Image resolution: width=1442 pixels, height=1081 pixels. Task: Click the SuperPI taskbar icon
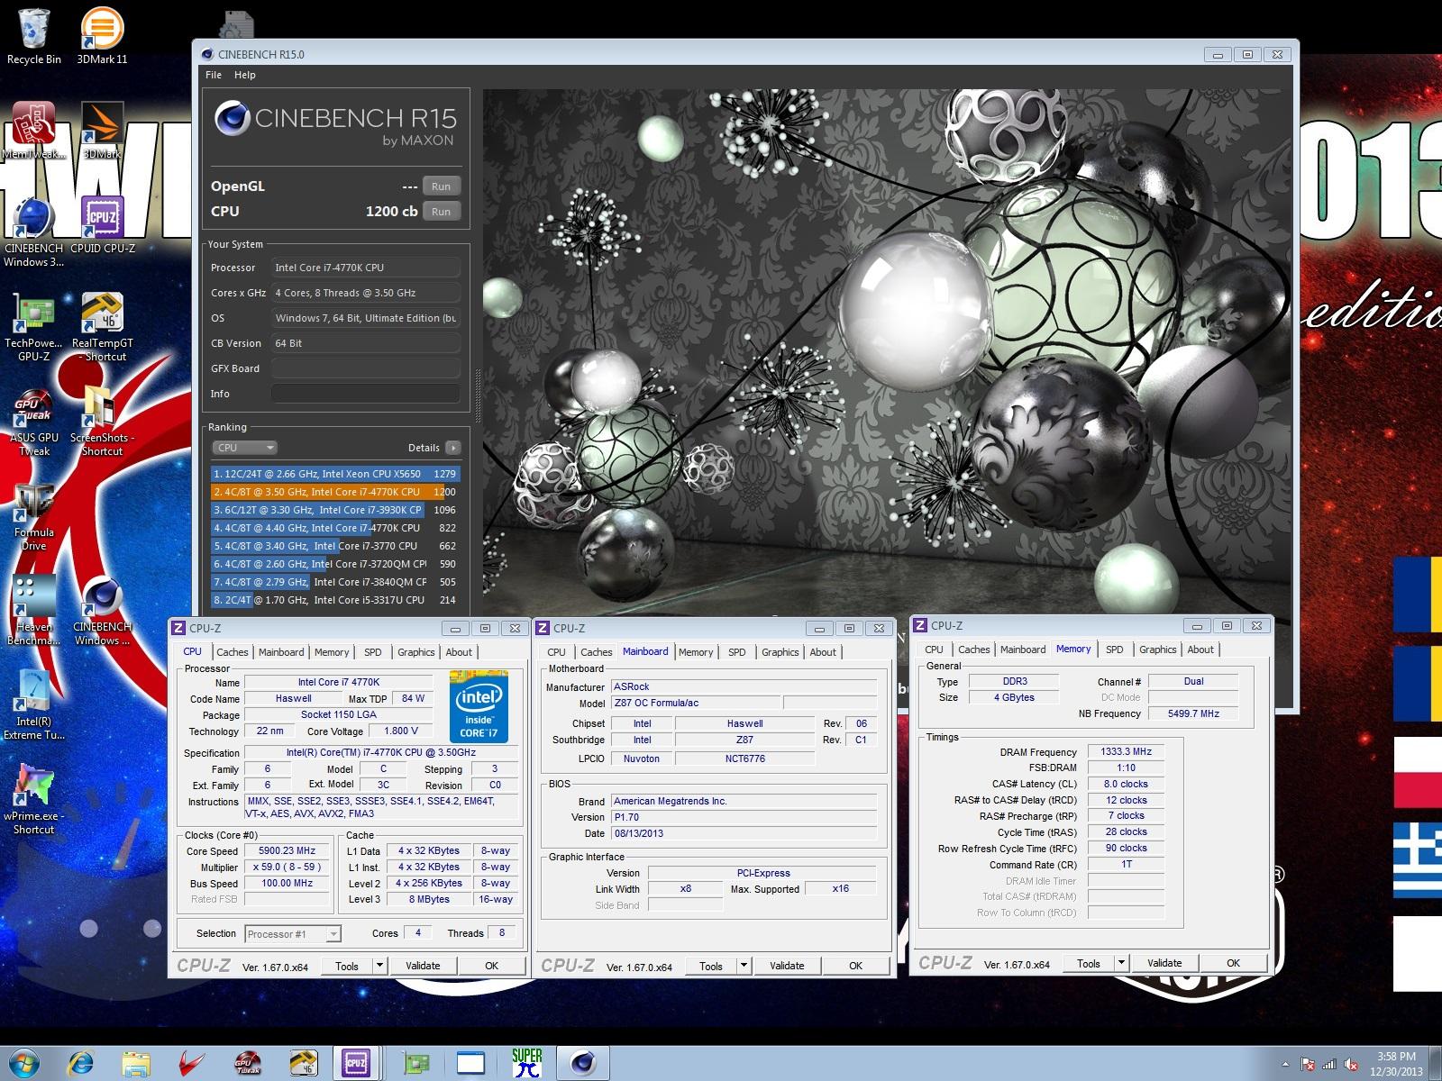pos(526,1063)
